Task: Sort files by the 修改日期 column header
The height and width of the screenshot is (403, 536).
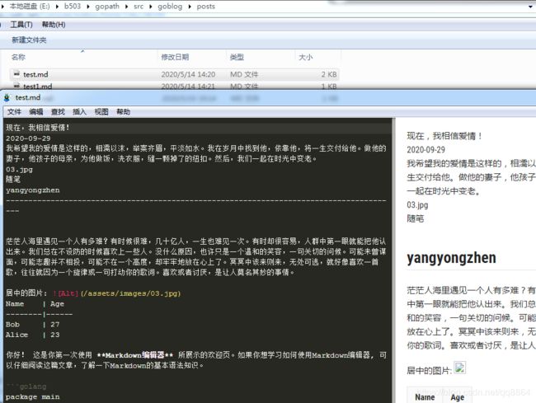Action: point(175,57)
